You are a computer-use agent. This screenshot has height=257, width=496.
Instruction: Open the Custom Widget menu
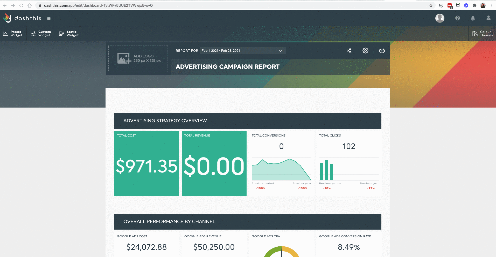click(41, 34)
